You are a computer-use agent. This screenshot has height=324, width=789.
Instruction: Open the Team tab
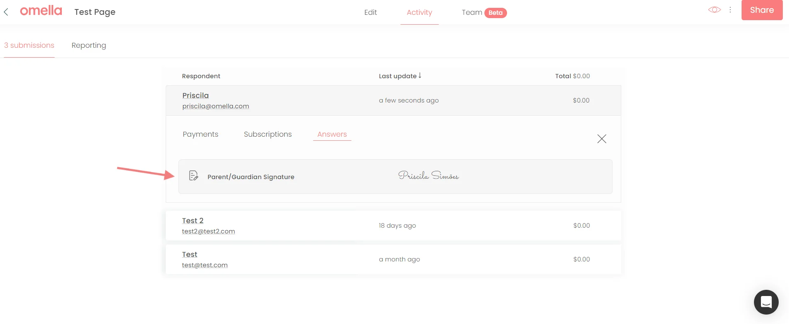pyautogui.click(x=472, y=12)
